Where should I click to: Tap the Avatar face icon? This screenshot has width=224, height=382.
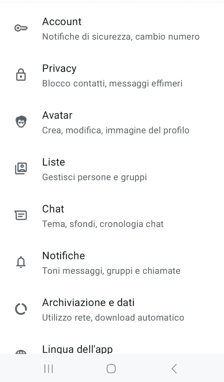coord(21,122)
